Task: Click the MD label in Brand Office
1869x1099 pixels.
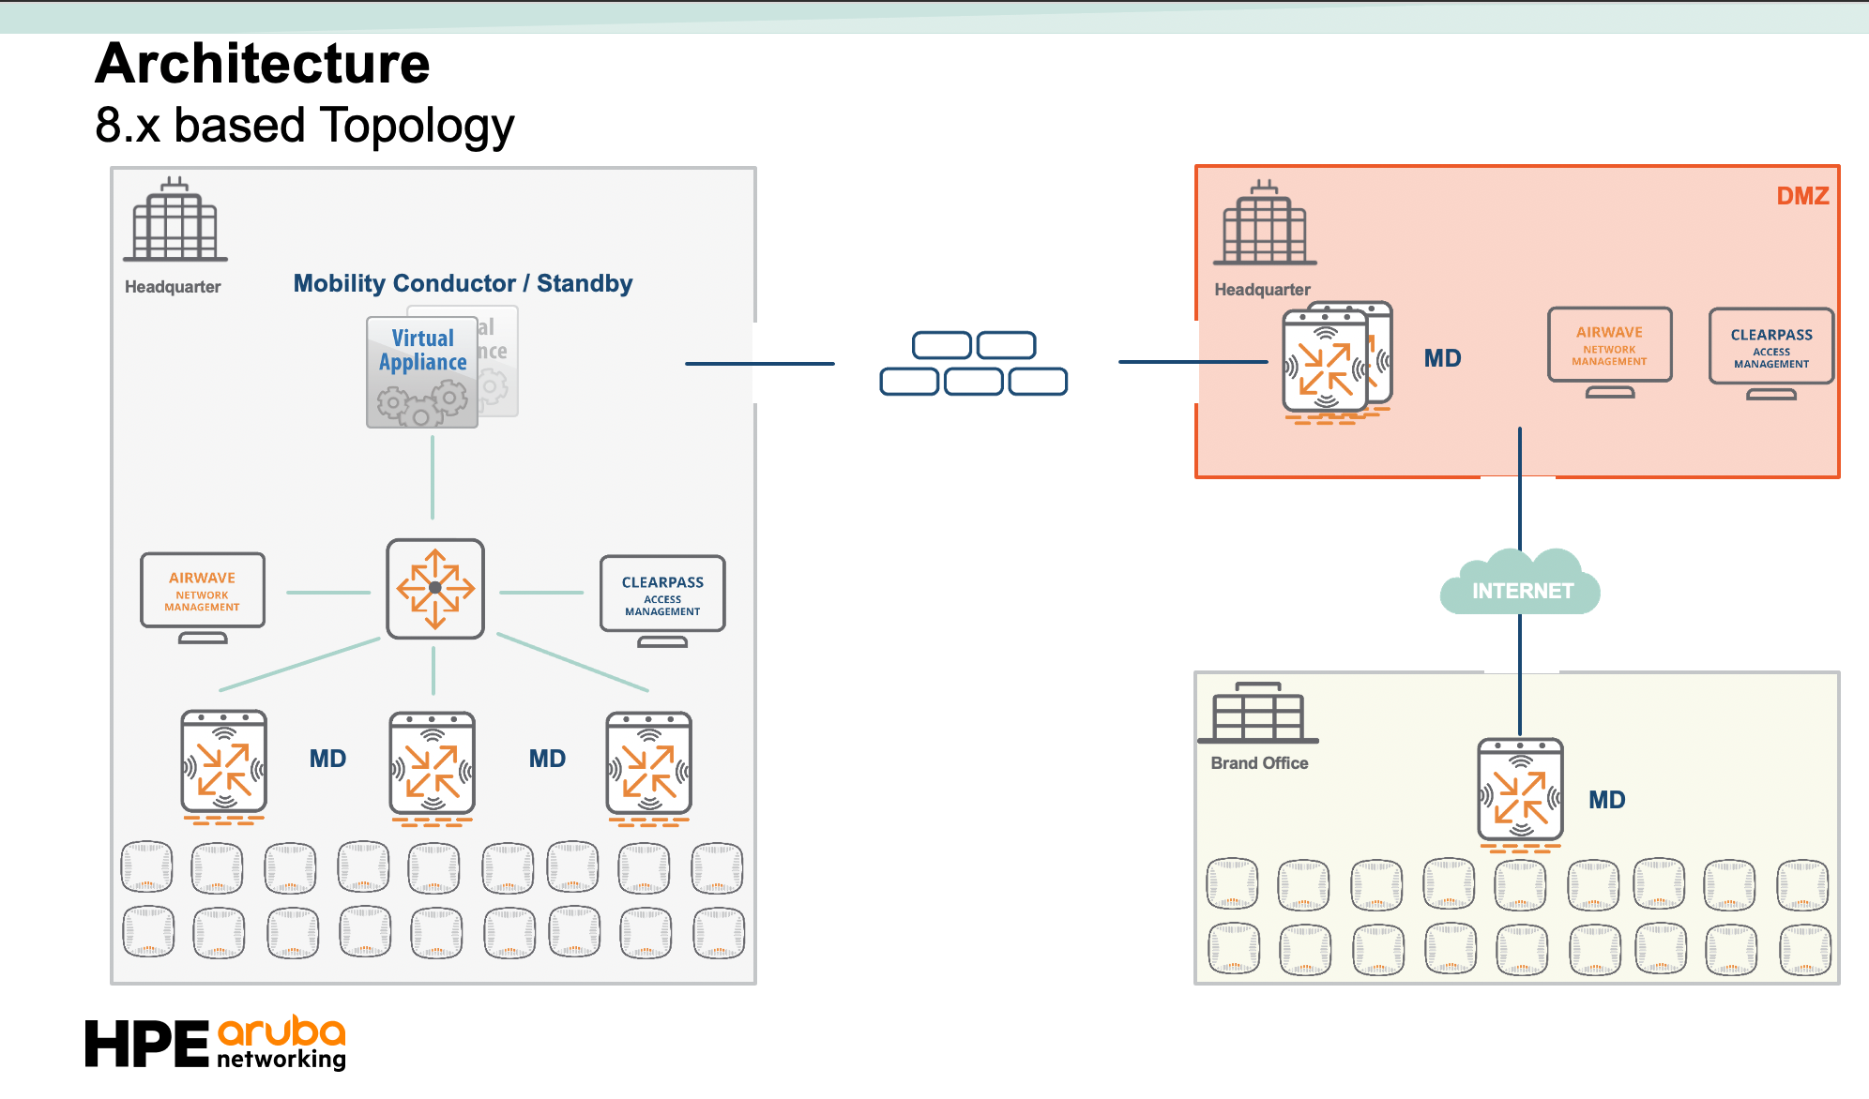Action: pyautogui.click(x=1606, y=800)
